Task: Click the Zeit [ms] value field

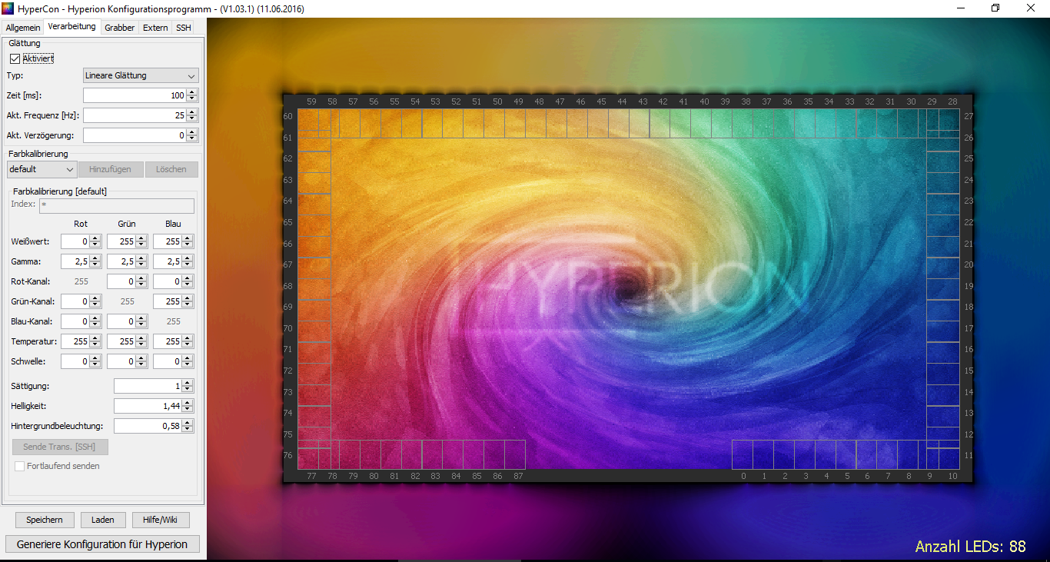Action: click(135, 95)
